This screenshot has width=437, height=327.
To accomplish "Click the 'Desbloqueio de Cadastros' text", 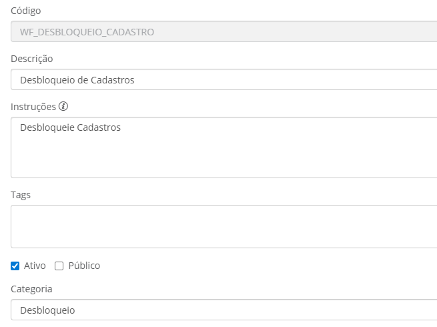I will pos(77,80).
